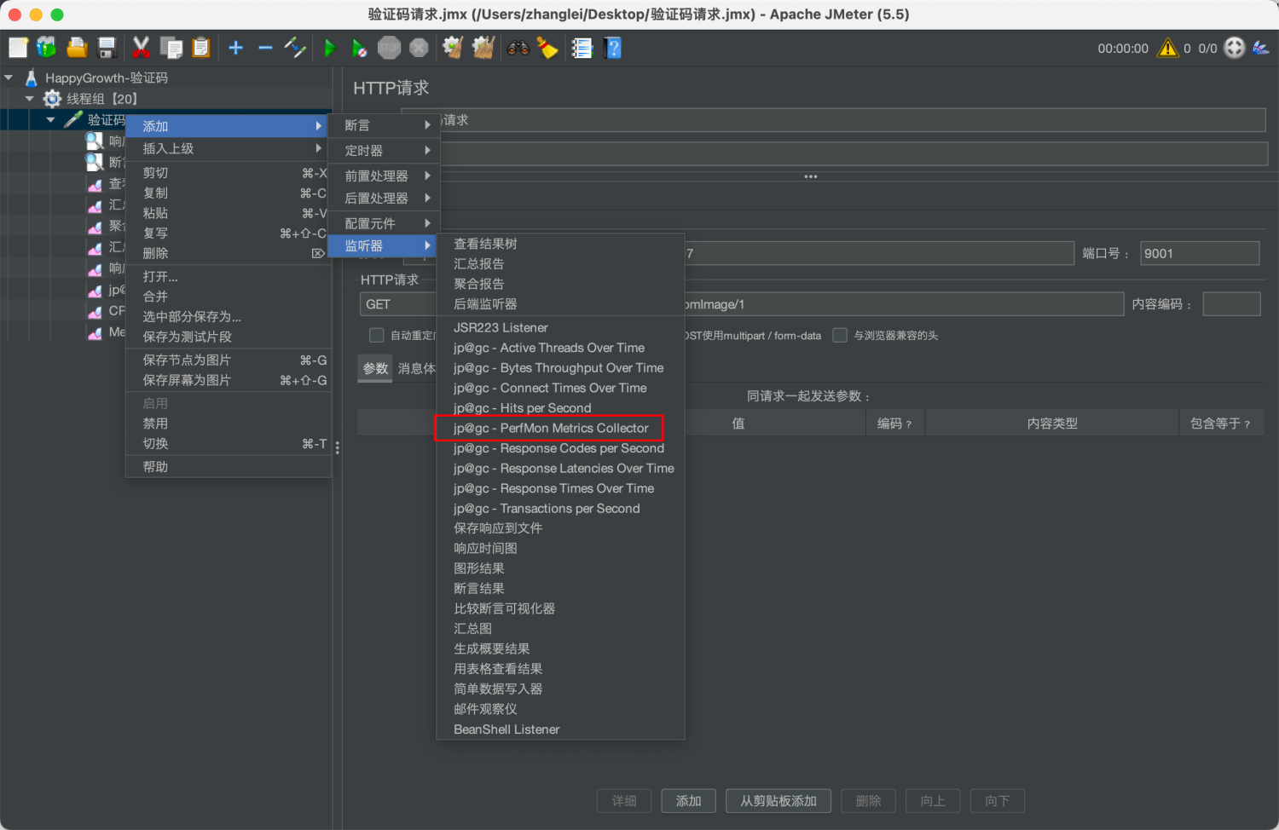1279x830 pixels.
Task: Open Search with the binoculars icon
Action: [518, 48]
